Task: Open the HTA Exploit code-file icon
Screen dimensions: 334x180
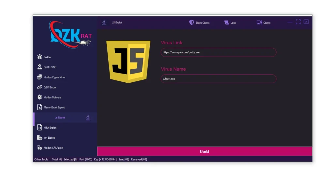Action: (39, 127)
